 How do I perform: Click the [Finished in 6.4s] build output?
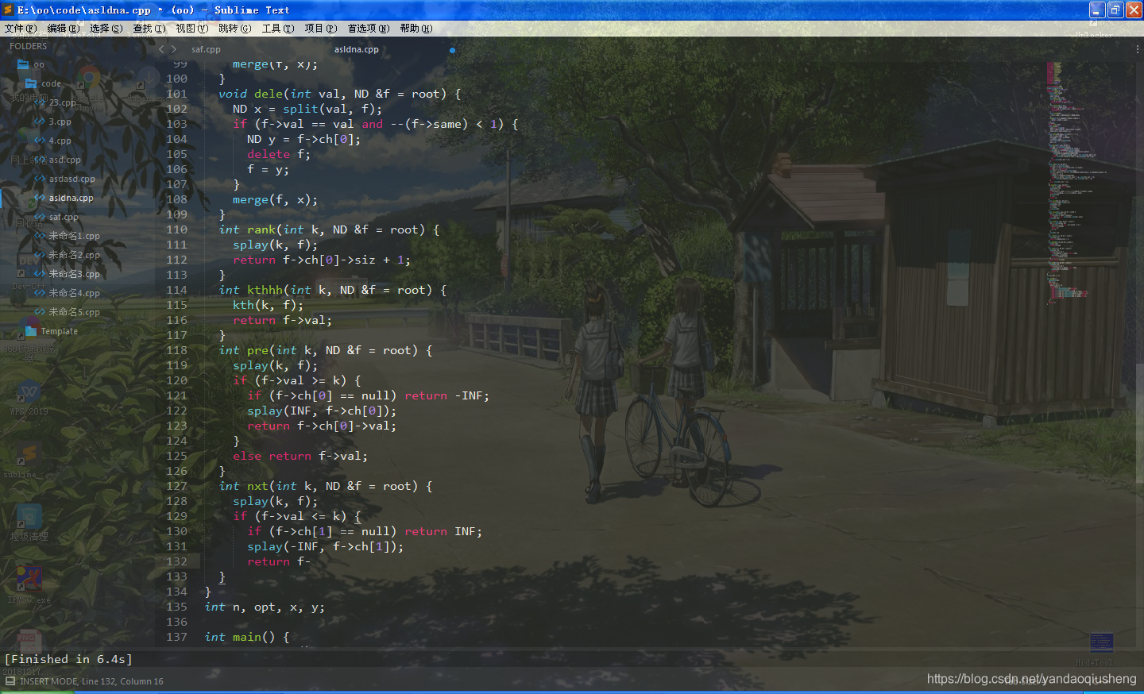pos(68,659)
